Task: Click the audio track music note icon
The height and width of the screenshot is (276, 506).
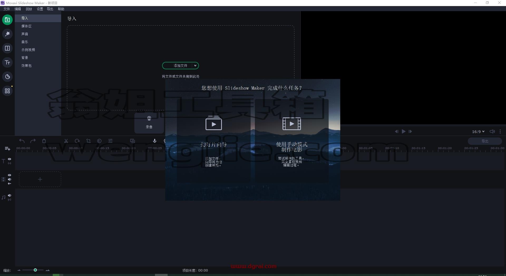Action: (3, 198)
